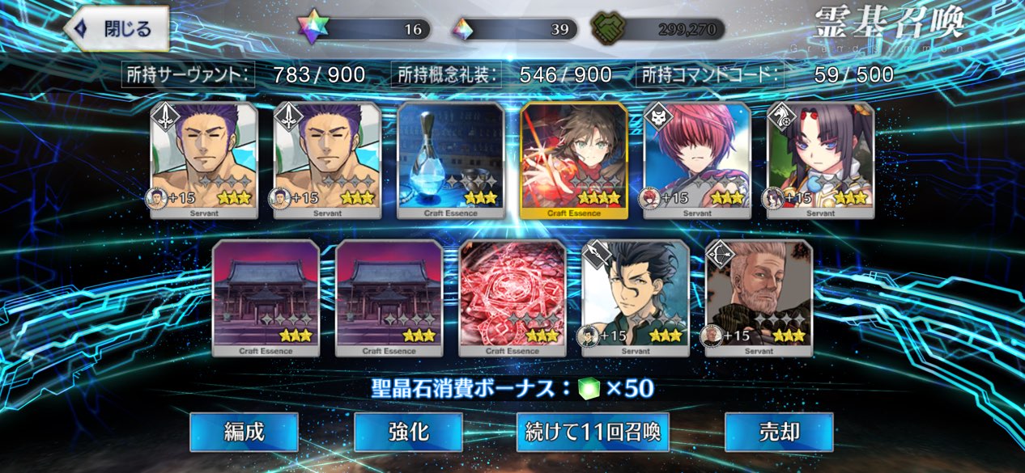Select the blue potion bottle Craft Essence card
This screenshot has width=1025, height=473.
pyautogui.click(x=450, y=160)
